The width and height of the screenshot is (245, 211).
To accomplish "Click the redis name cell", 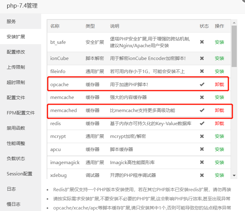I will (x=56, y=124).
